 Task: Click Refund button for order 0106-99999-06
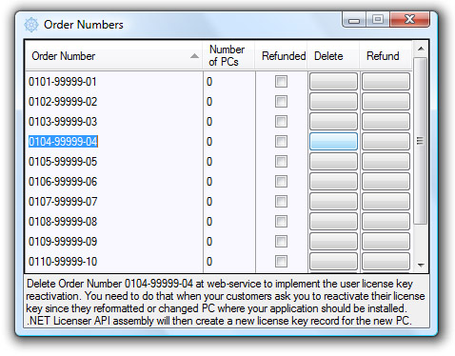(386, 182)
